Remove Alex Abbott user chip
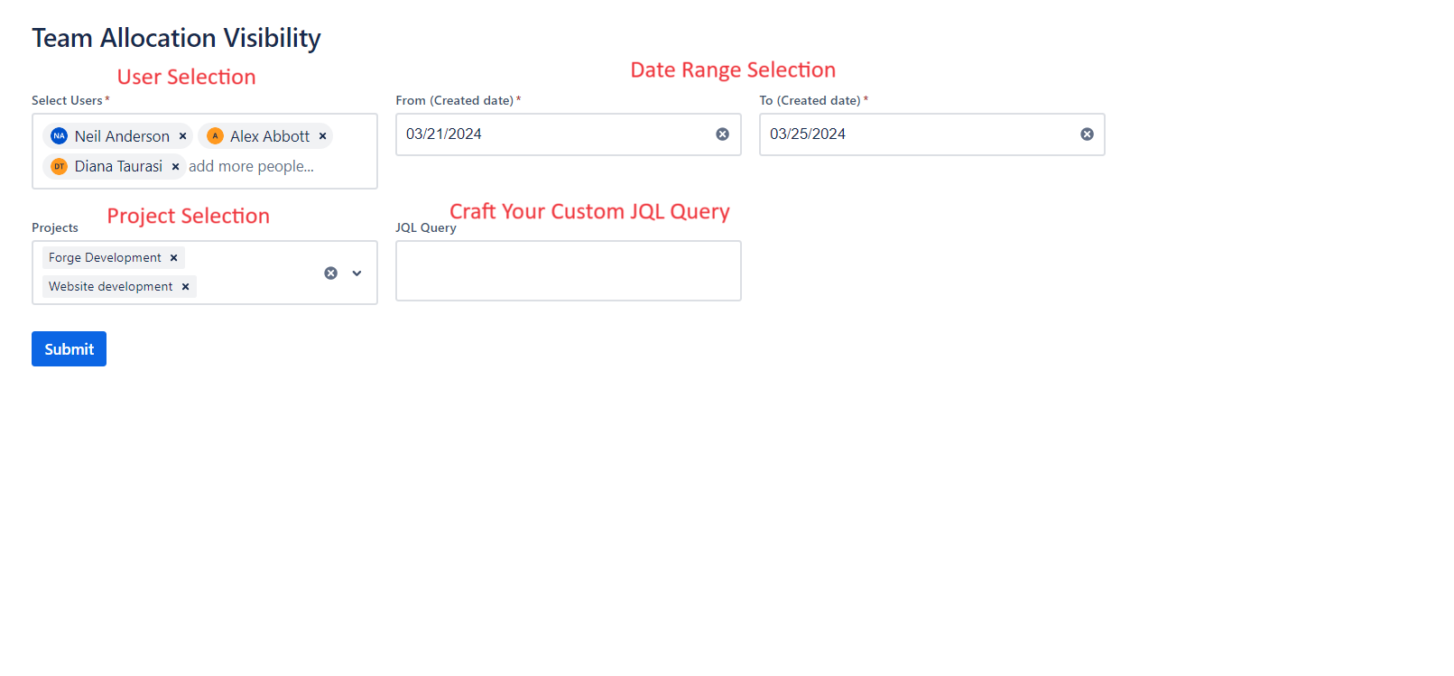This screenshot has width=1454, height=676. (322, 136)
